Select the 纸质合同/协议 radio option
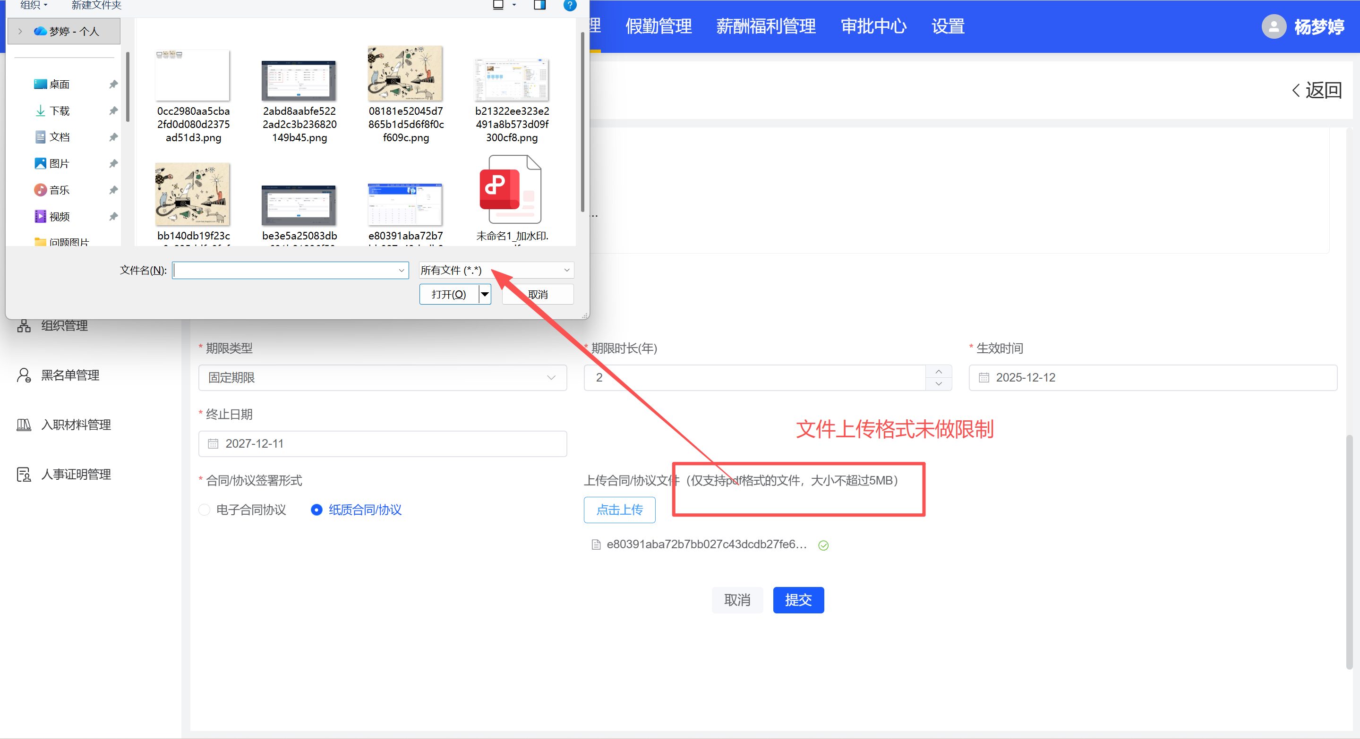 click(316, 510)
